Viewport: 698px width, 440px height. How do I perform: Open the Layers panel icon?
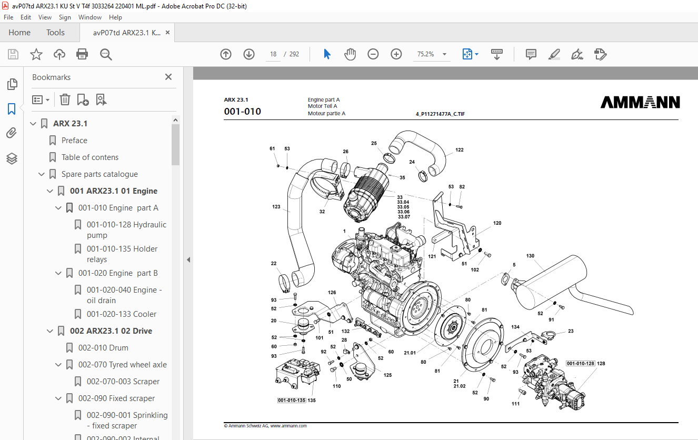pyautogui.click(x=12, y=158)
